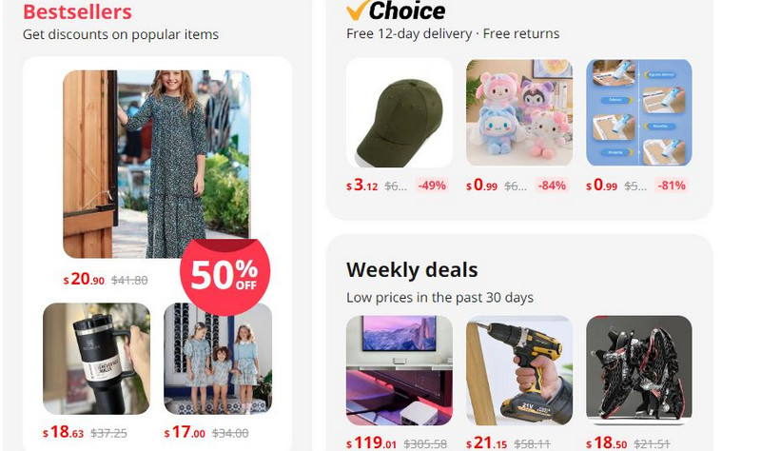Open the green baseball cap product
Screen dimensions: 761x451
399,113
